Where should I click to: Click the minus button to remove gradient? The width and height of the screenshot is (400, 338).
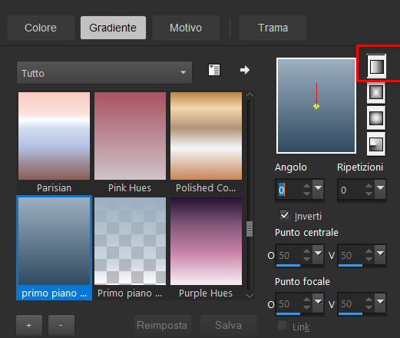click(61, 325)
